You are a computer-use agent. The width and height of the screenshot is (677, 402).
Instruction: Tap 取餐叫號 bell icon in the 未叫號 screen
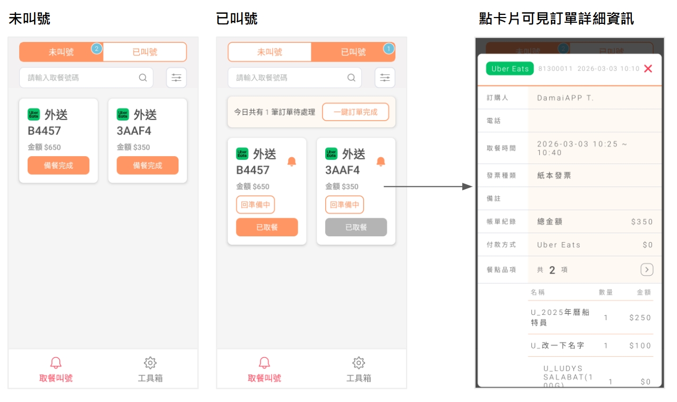tap(56, 363)
